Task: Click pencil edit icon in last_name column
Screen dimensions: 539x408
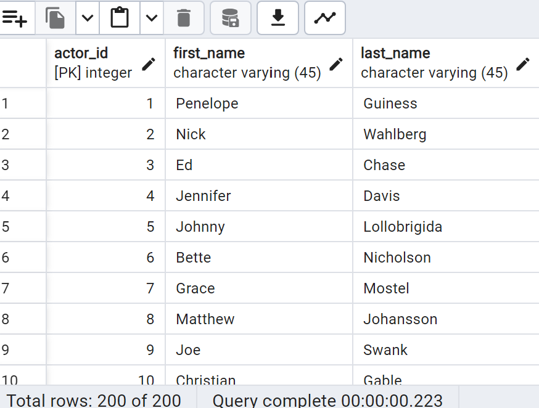Action: click(x=523, y=64)
